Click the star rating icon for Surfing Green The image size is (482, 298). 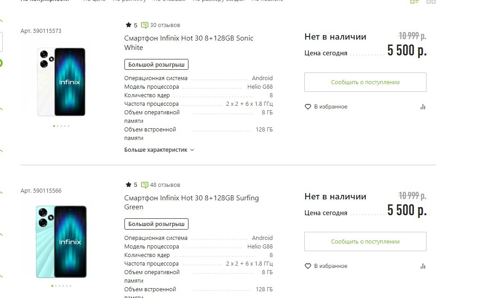point(129,185)
